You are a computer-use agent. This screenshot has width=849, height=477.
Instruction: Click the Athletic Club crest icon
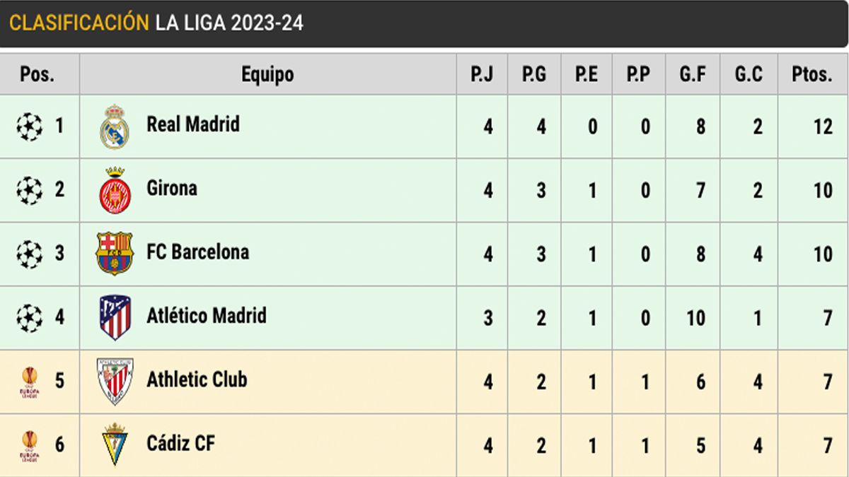(115, 381)
